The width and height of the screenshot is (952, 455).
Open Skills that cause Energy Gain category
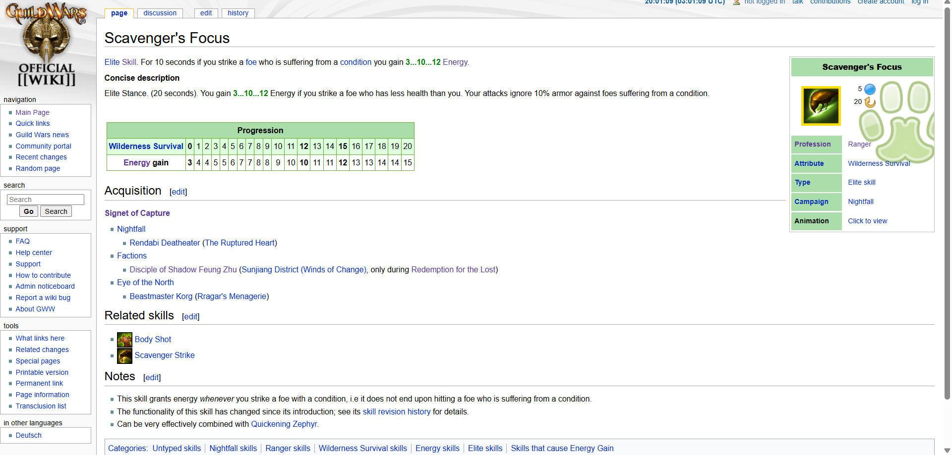562,448
